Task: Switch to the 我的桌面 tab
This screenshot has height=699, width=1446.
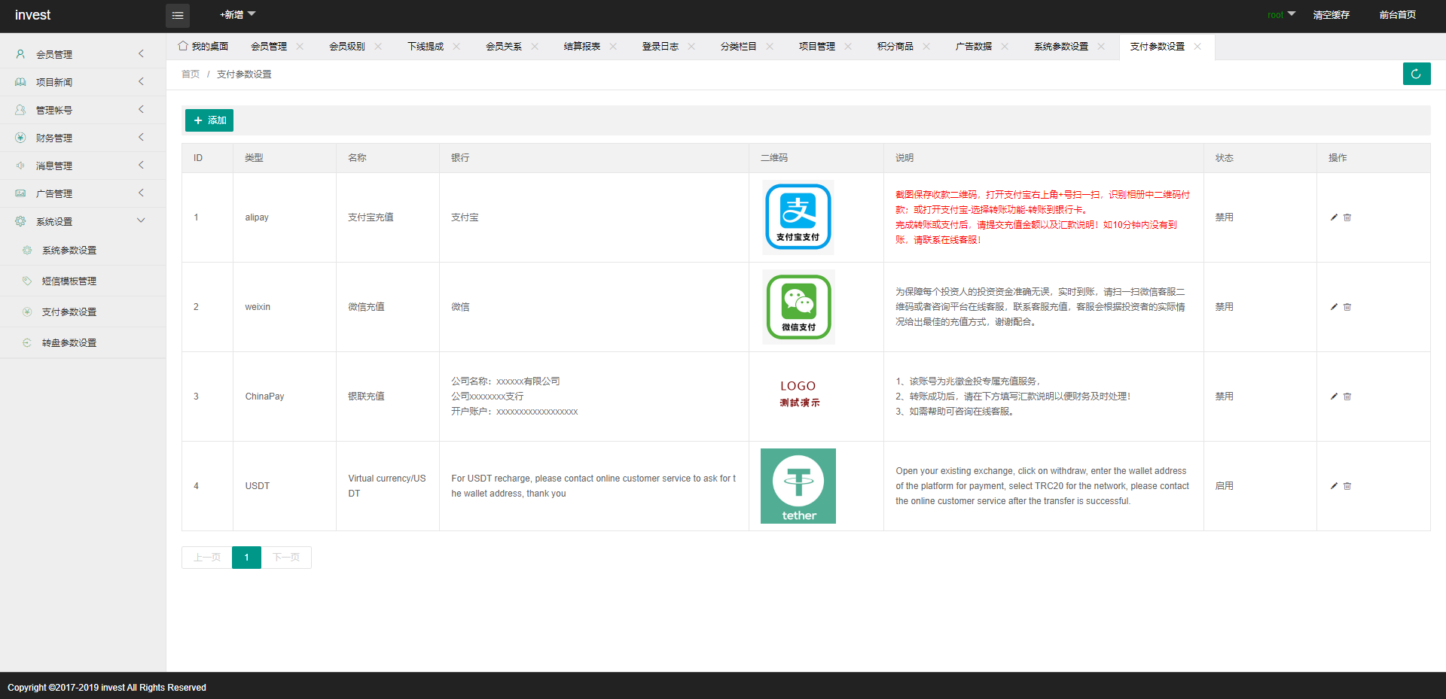Action: click(203, 47)
